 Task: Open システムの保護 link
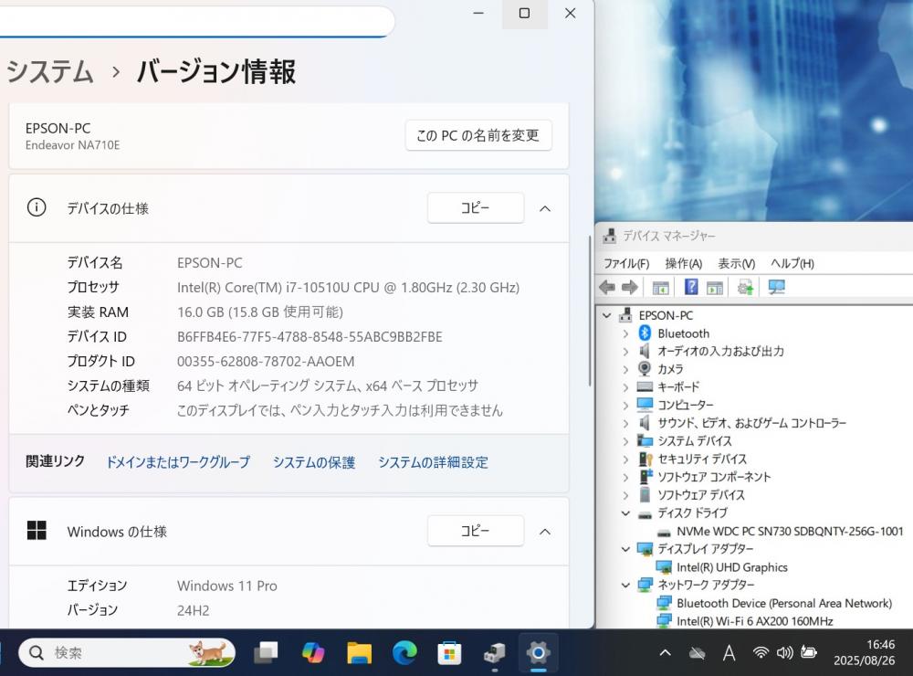314,462
